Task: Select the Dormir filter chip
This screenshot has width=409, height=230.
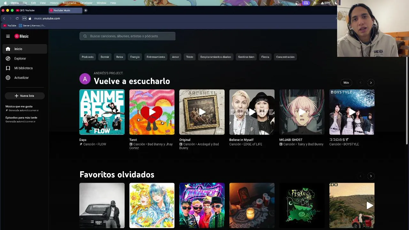Action: 105,57
